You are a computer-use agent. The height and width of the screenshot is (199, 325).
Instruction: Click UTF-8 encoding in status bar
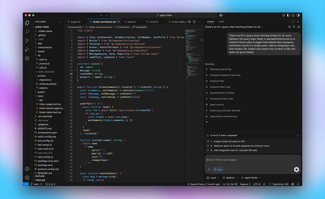point(257,184)
